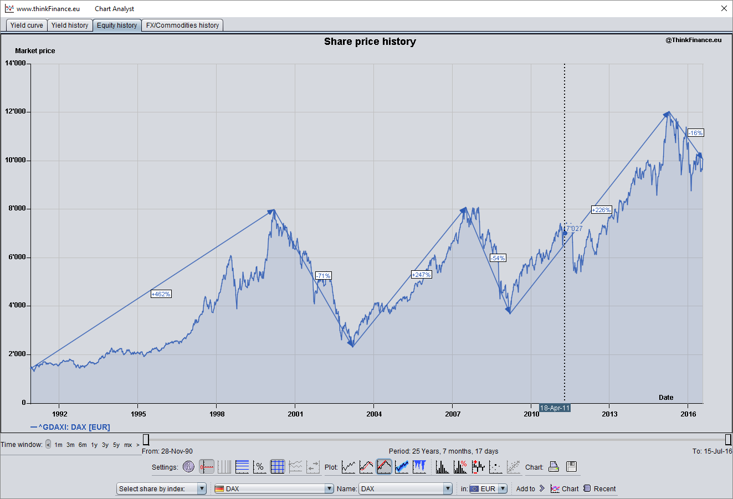733x499 pixels.
Task: Click the @ThinkFinance.eu label
Action: [x=694, y=40]
